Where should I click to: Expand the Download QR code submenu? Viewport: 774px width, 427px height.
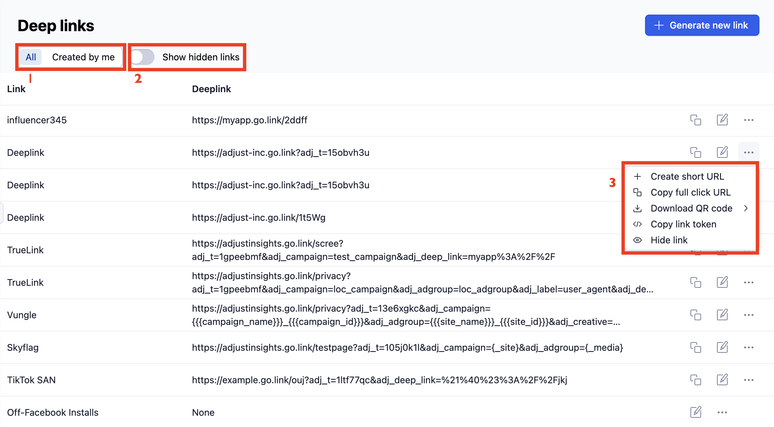click(x=691, y=208)
